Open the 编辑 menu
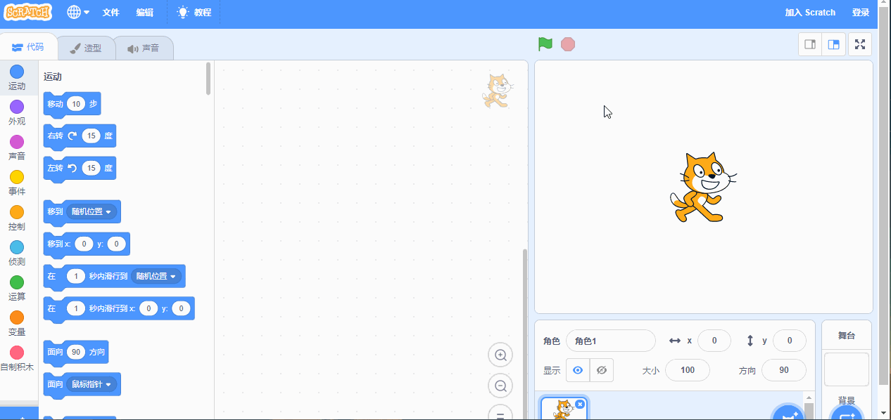Viewport: 891px width, 420px height. (x=144, y=12)
